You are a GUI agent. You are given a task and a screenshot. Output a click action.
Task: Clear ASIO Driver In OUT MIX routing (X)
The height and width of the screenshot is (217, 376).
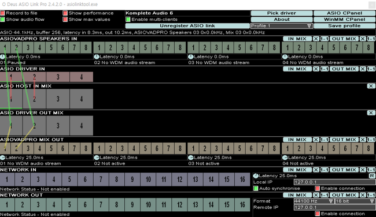pos(363,69)
